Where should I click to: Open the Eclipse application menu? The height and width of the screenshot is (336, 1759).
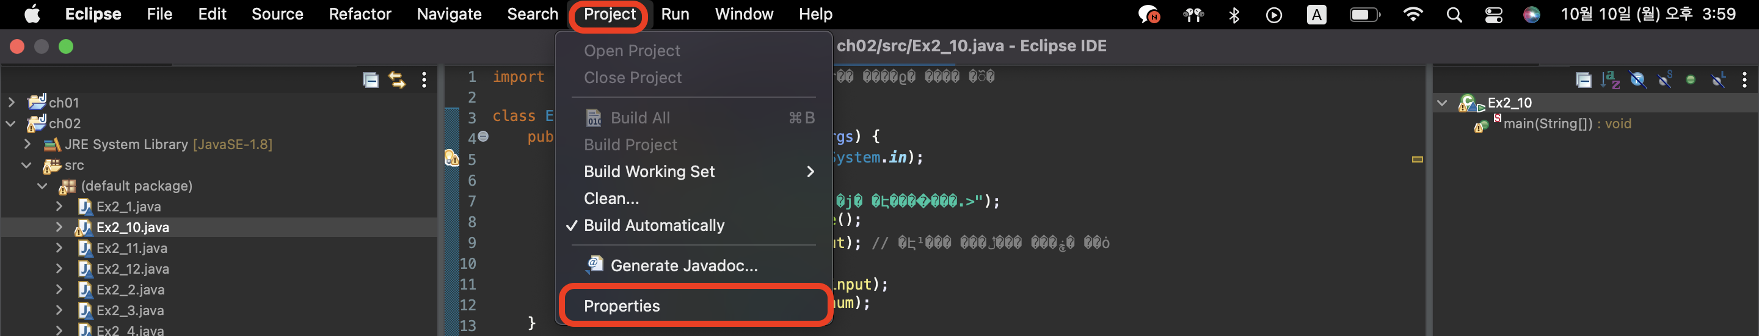coord(93,14)
